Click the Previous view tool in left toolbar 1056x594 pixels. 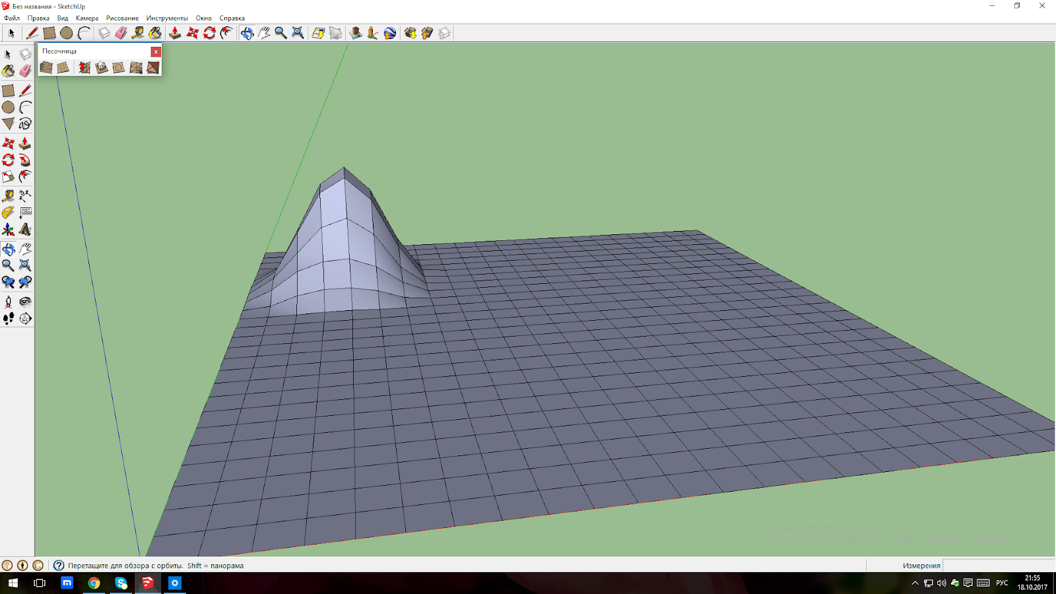pyautogui.click(x=8, y=282)
